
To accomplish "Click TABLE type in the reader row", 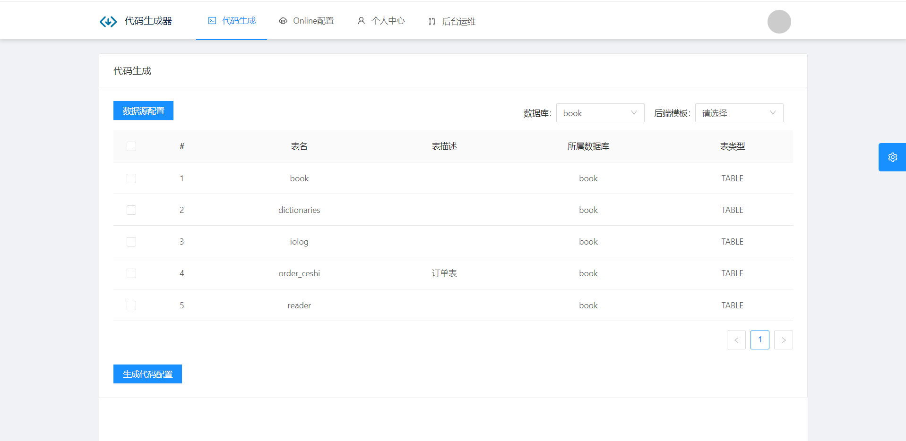I will click(733, 305).
